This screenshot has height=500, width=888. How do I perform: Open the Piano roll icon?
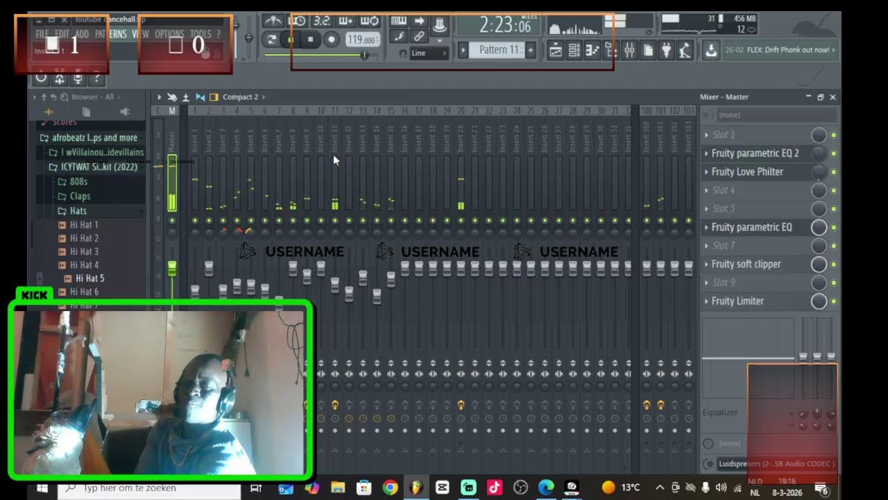coord(592,50)
